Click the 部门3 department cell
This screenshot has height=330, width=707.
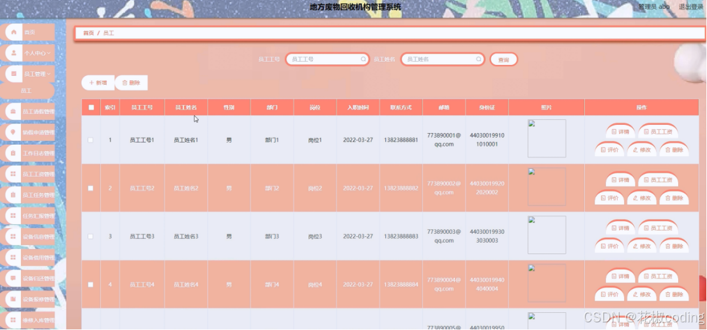point(272,236)
